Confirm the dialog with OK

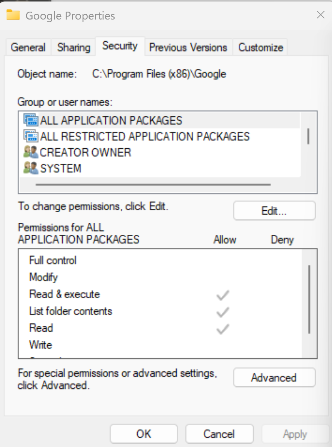[x=144, y=434]
